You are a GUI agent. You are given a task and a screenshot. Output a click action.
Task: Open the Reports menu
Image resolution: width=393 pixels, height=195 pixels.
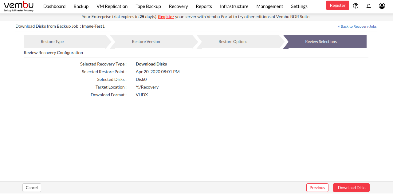tap(204, 6)
